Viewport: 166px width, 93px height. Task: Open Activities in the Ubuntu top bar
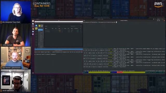[33, 19]
